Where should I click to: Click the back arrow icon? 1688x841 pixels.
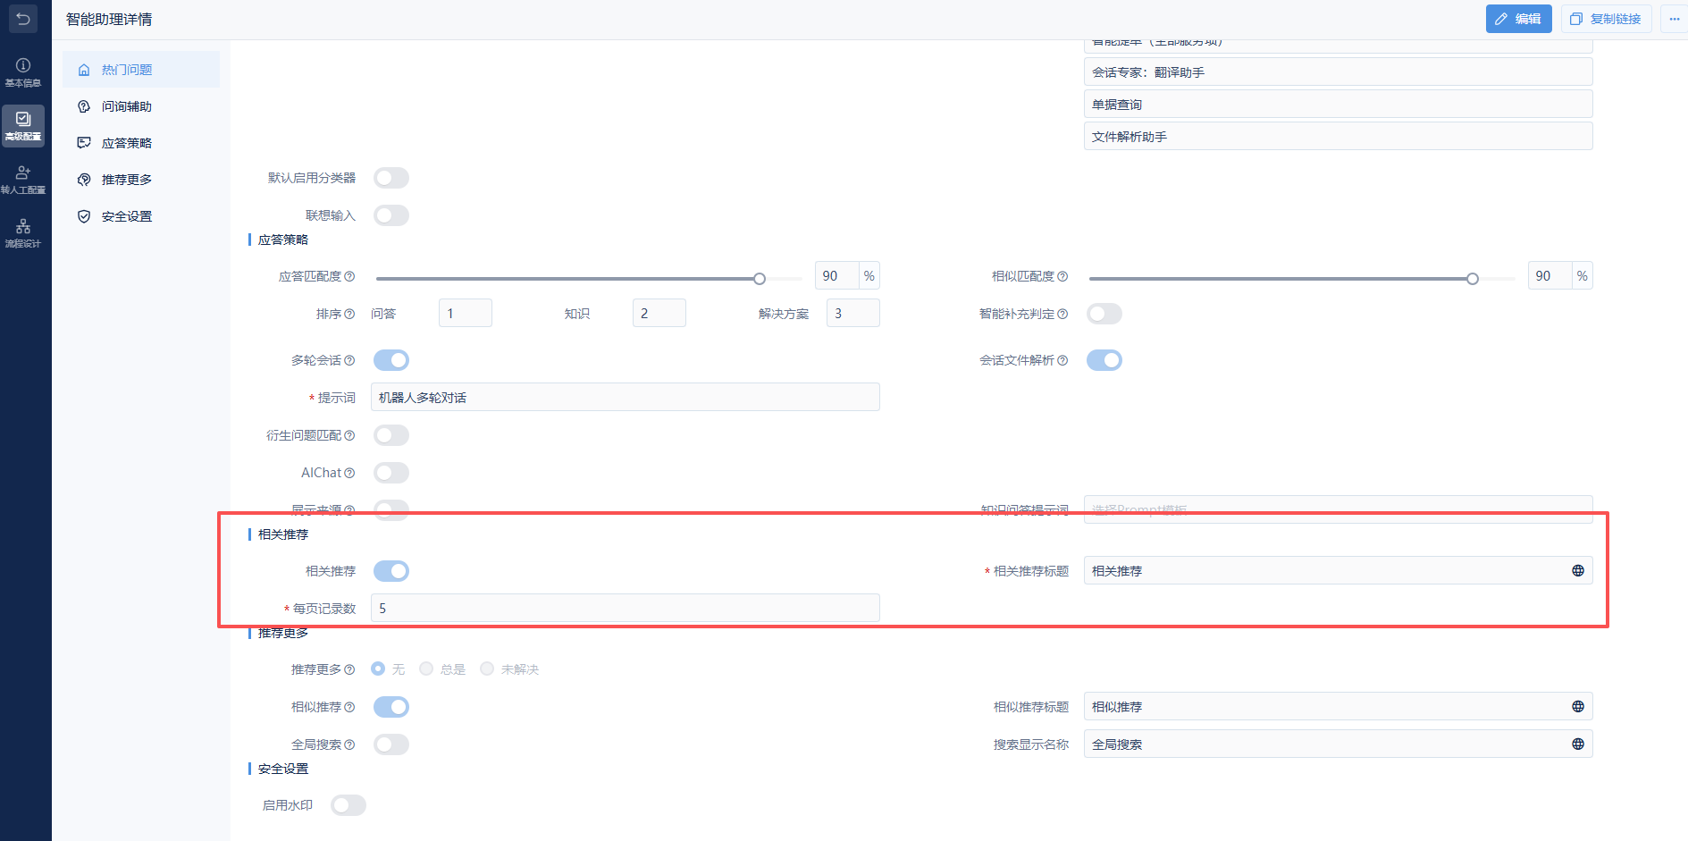23,19
